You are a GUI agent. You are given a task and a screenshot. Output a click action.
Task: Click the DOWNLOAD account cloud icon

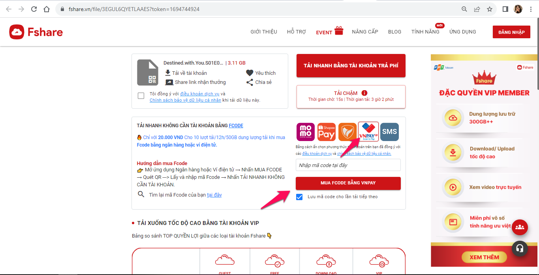(326, 260)
